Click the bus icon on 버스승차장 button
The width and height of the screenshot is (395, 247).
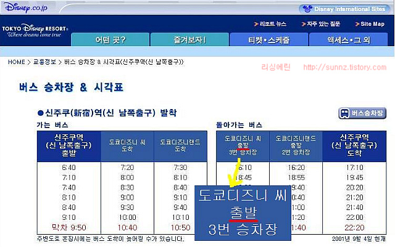coord(344,113)
